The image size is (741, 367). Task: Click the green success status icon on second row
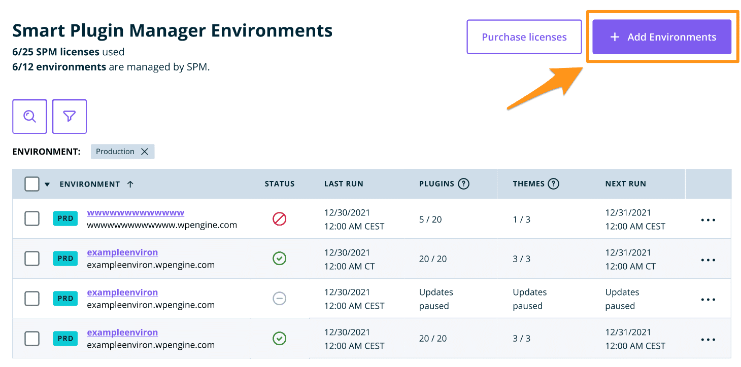pyautogui.click(x=280, y=259)
